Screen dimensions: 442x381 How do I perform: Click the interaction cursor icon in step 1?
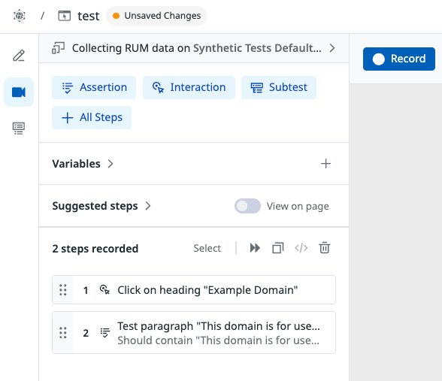(x=105, y=290)
